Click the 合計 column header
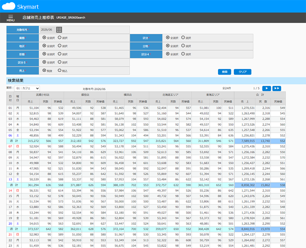 coord(260,95)
